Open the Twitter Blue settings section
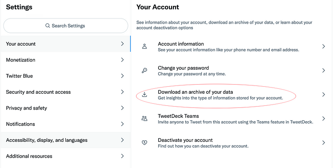This screenshot has height=168, width=333. 20,76
